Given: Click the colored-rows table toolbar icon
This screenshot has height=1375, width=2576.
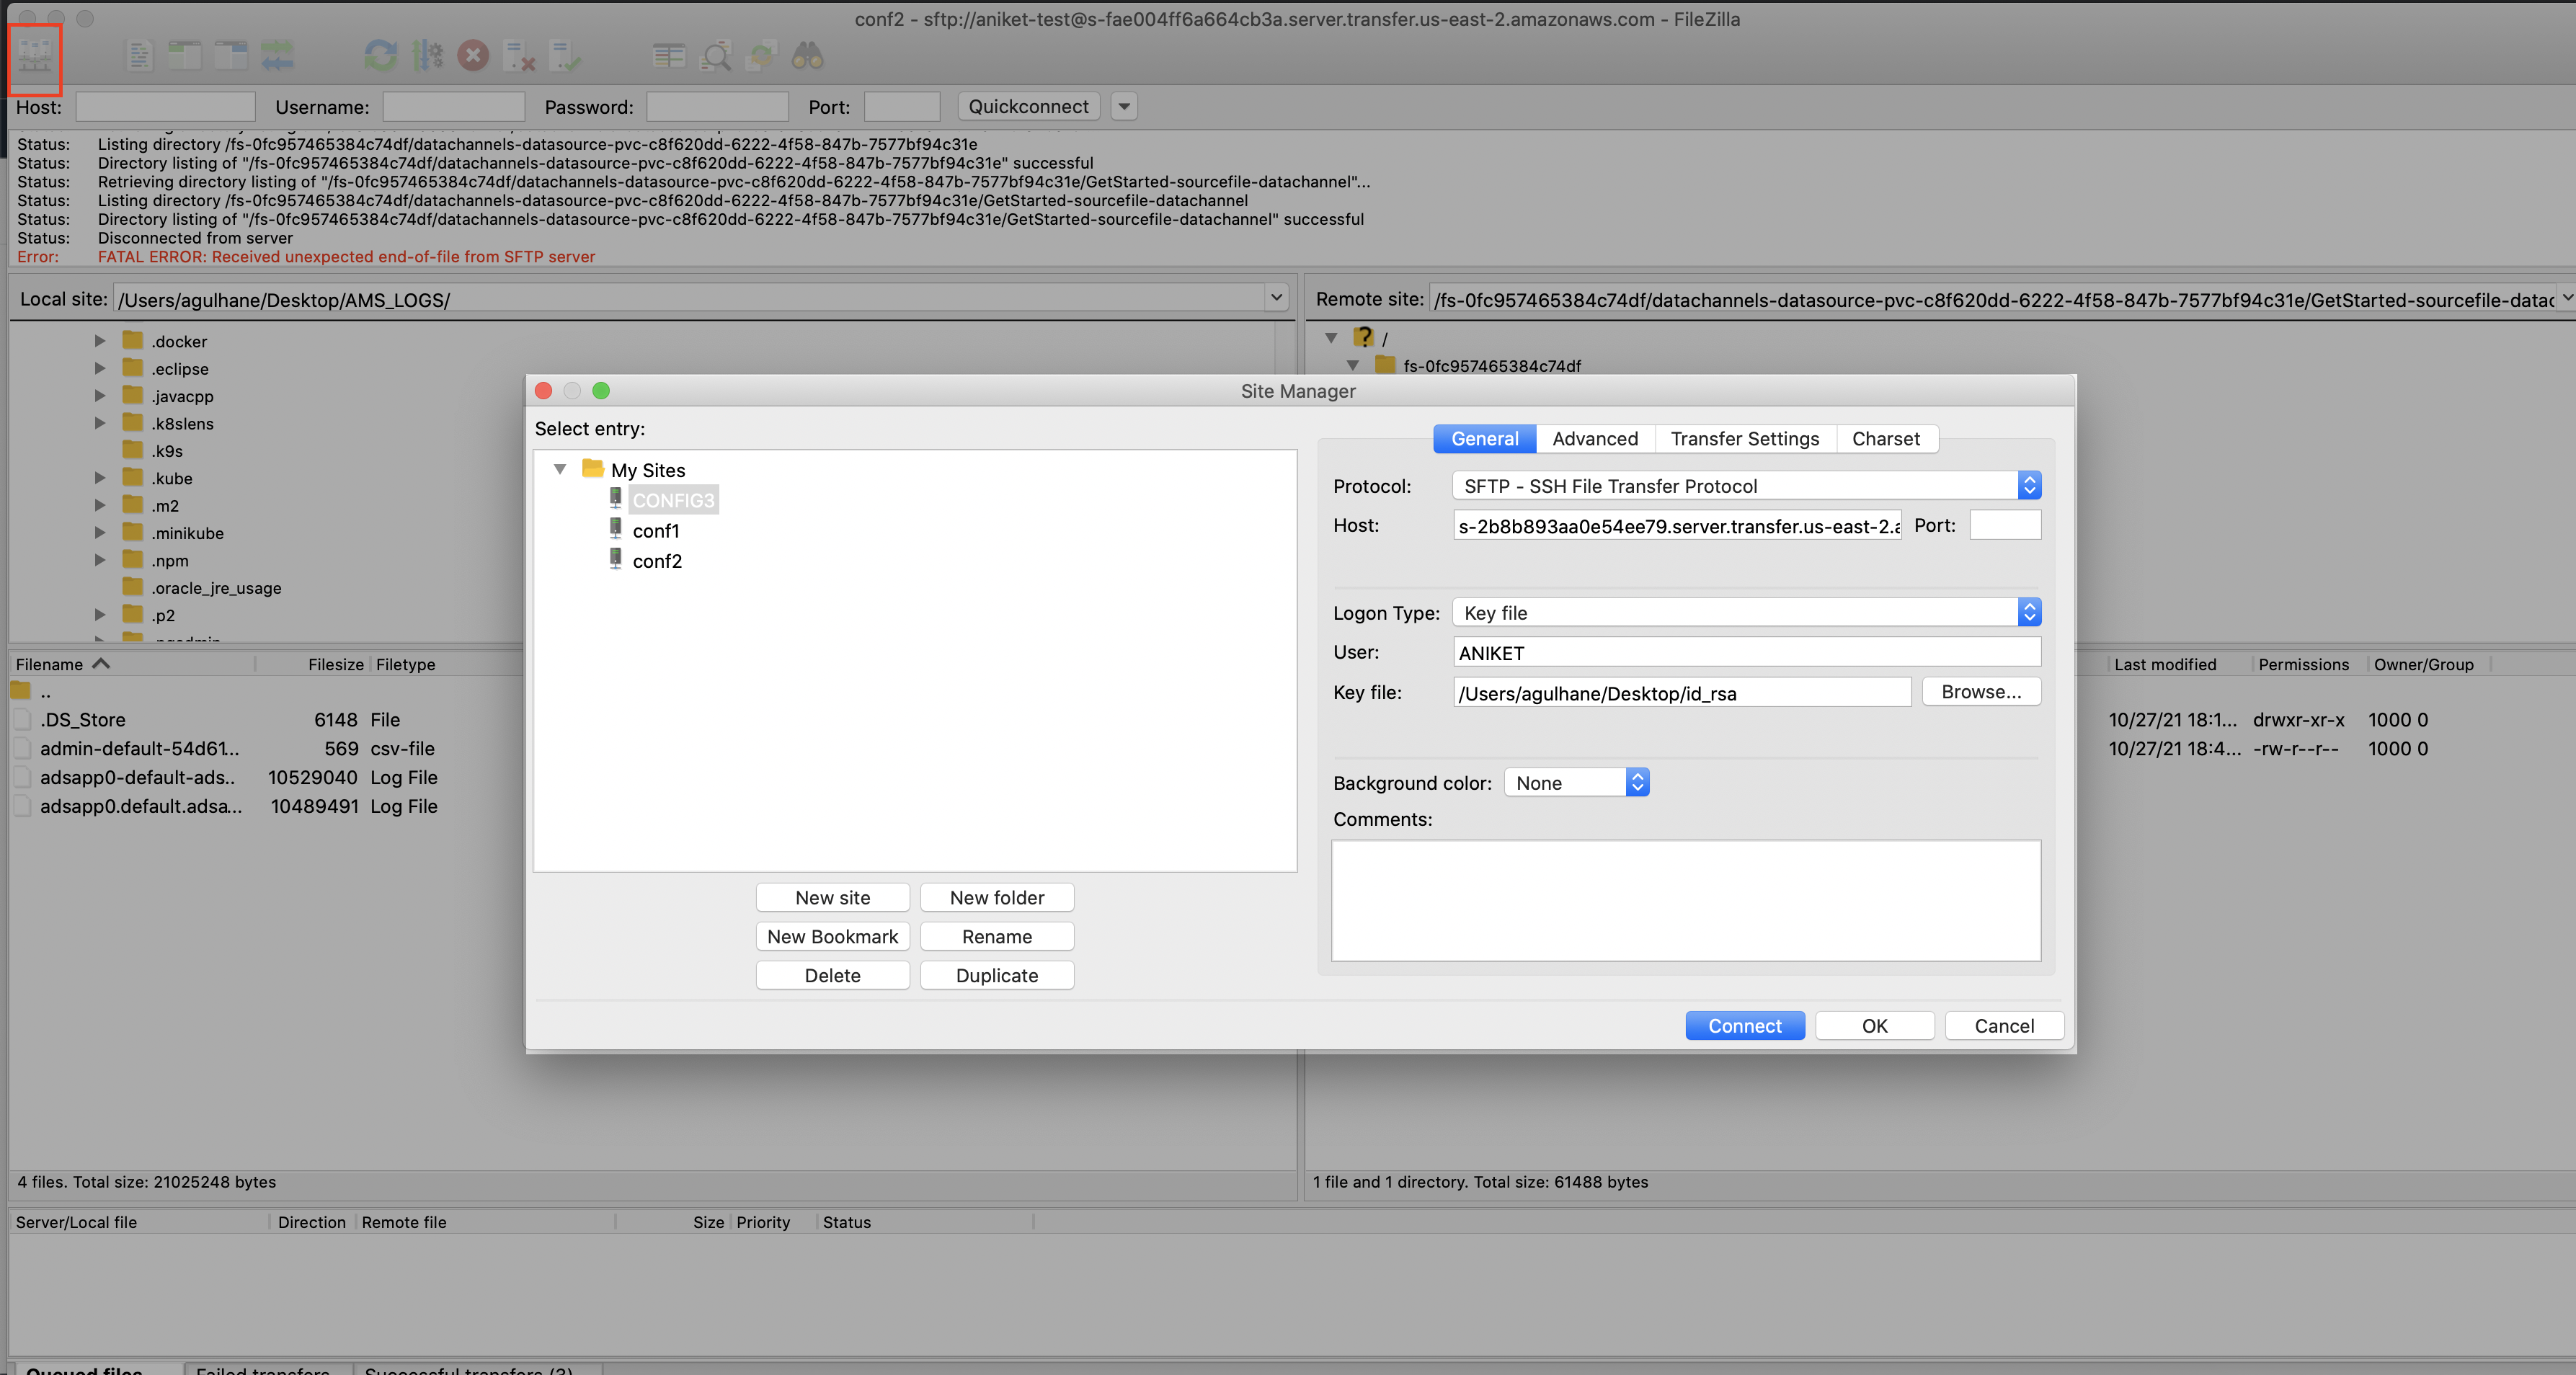Looking at the screenshot, I should [669, 56].
